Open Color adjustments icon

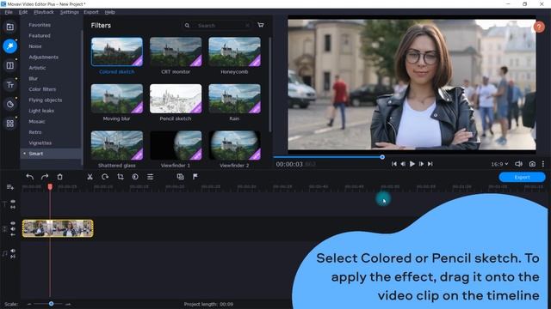135,177
